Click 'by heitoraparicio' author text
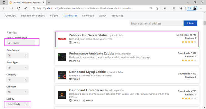The height and width of the screenshot is (109, 206). coord(114,90)
